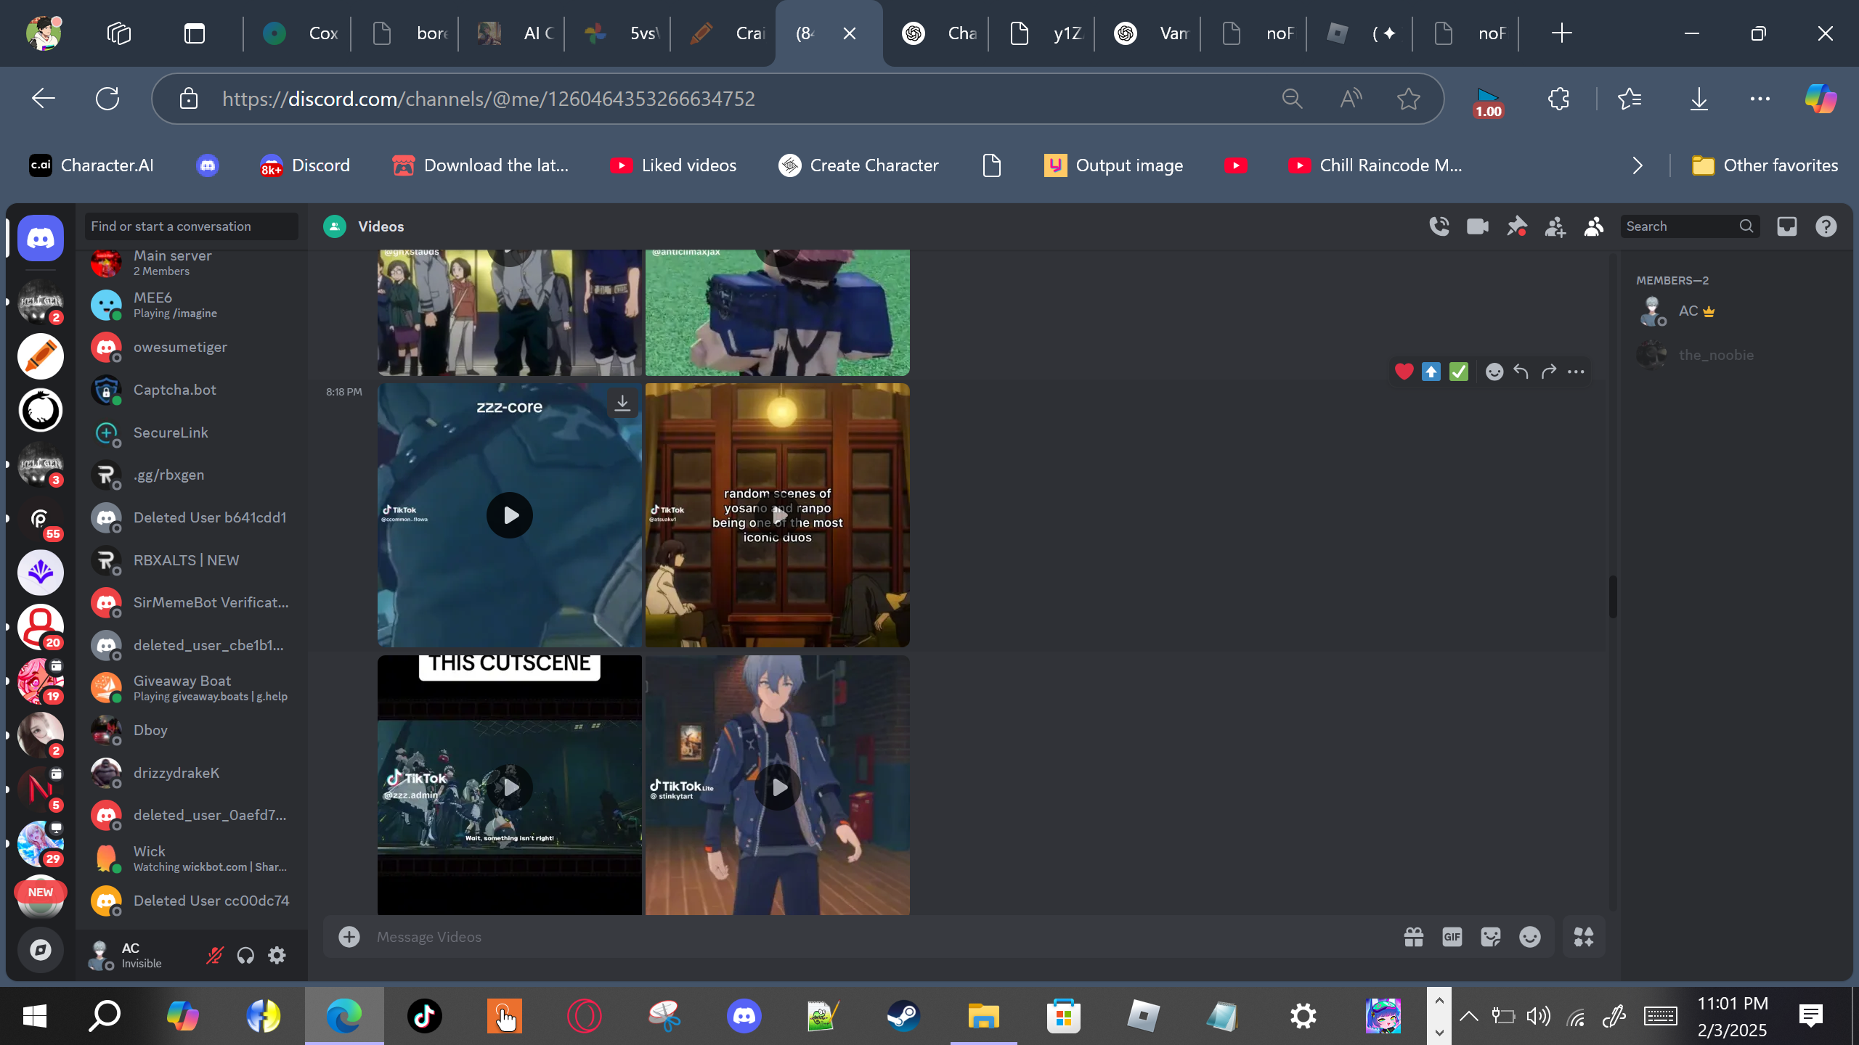Open Chill Raincode bookmark

(x=1375, y=165)
